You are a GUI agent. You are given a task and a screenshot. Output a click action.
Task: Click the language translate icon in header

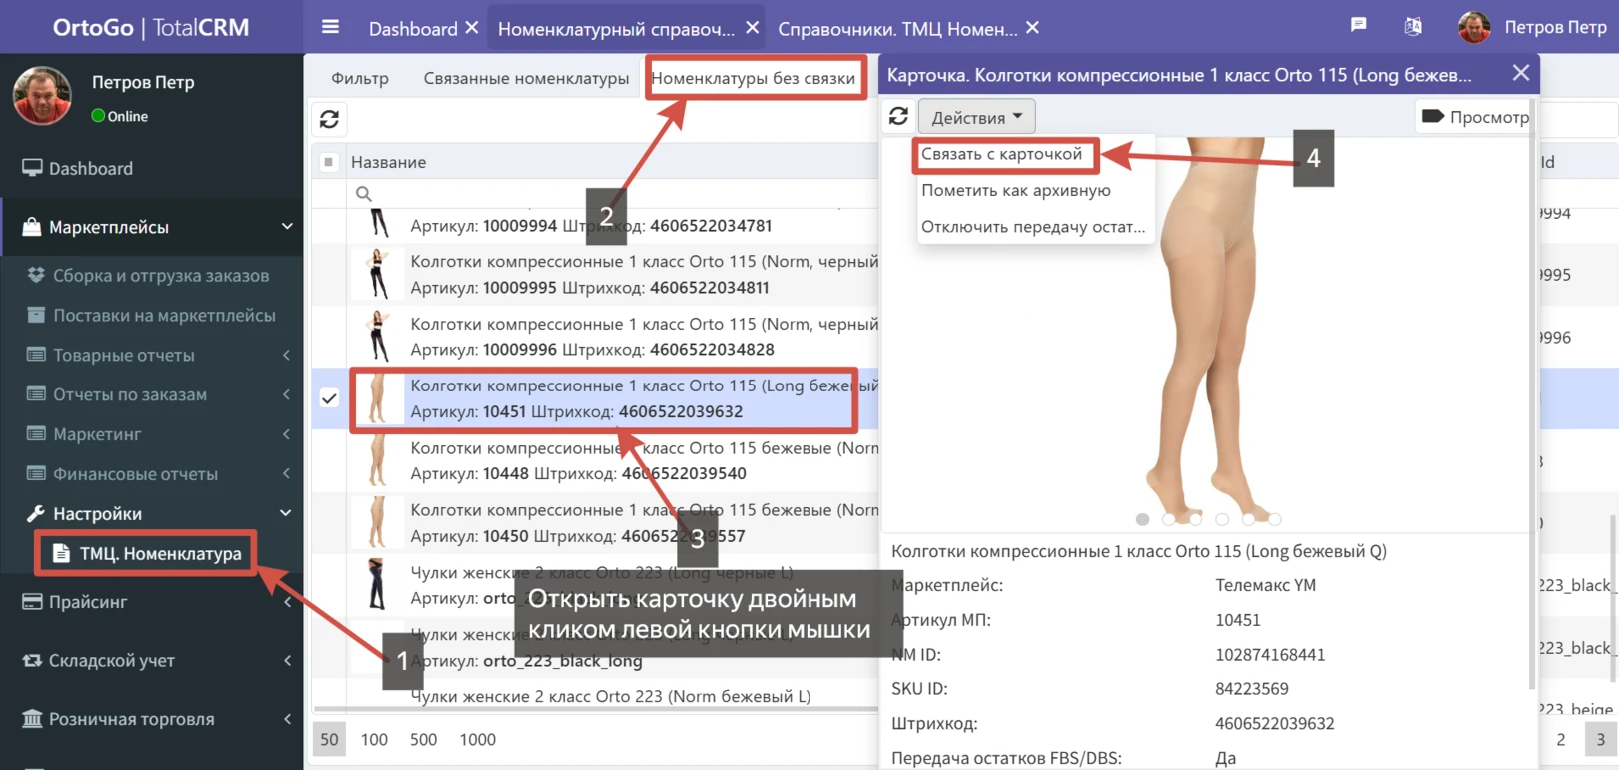pyautogui.click(x=1413, y=27)
